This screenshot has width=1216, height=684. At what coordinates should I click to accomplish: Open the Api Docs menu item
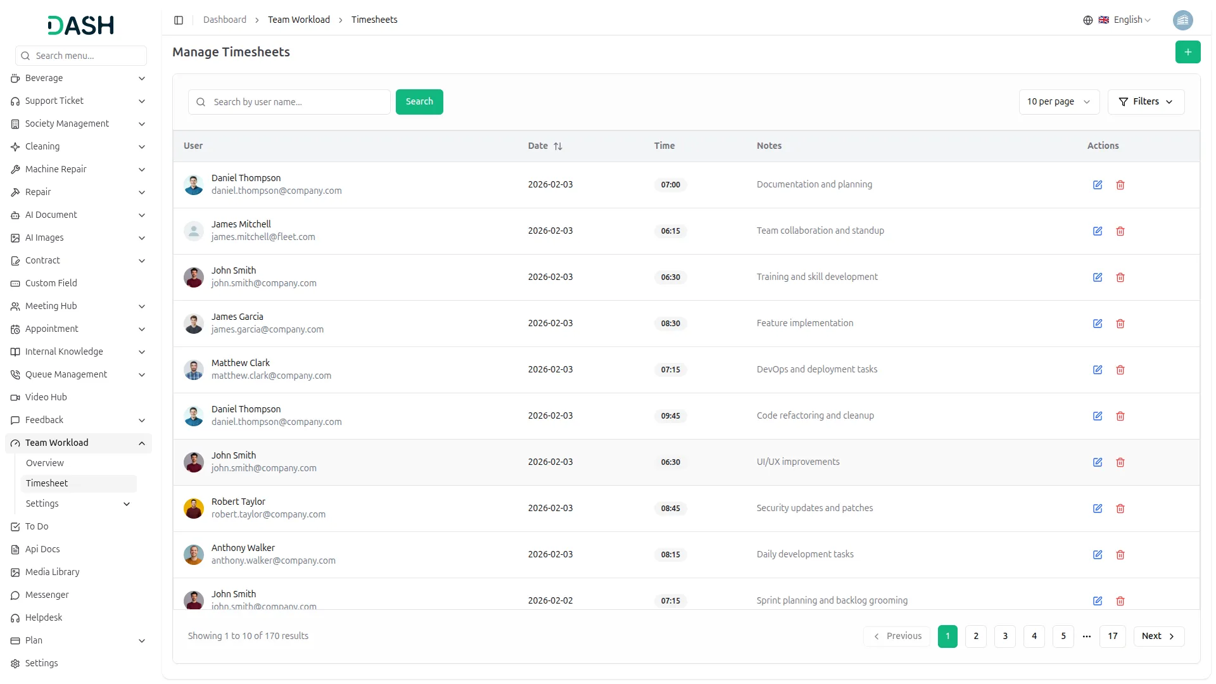[79, 550]
